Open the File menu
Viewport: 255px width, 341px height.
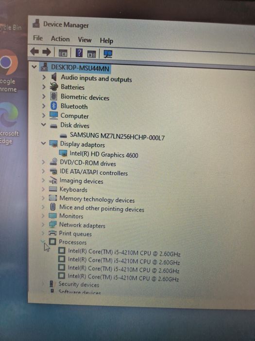pyautogui.click(x=38, y=38)
